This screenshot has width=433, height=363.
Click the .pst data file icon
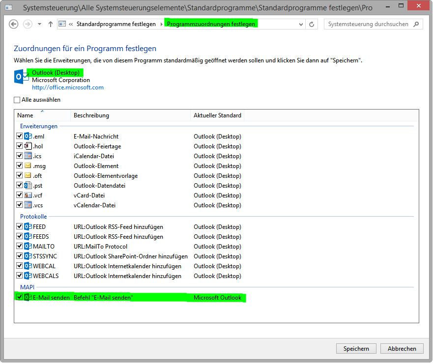(28, 185)
